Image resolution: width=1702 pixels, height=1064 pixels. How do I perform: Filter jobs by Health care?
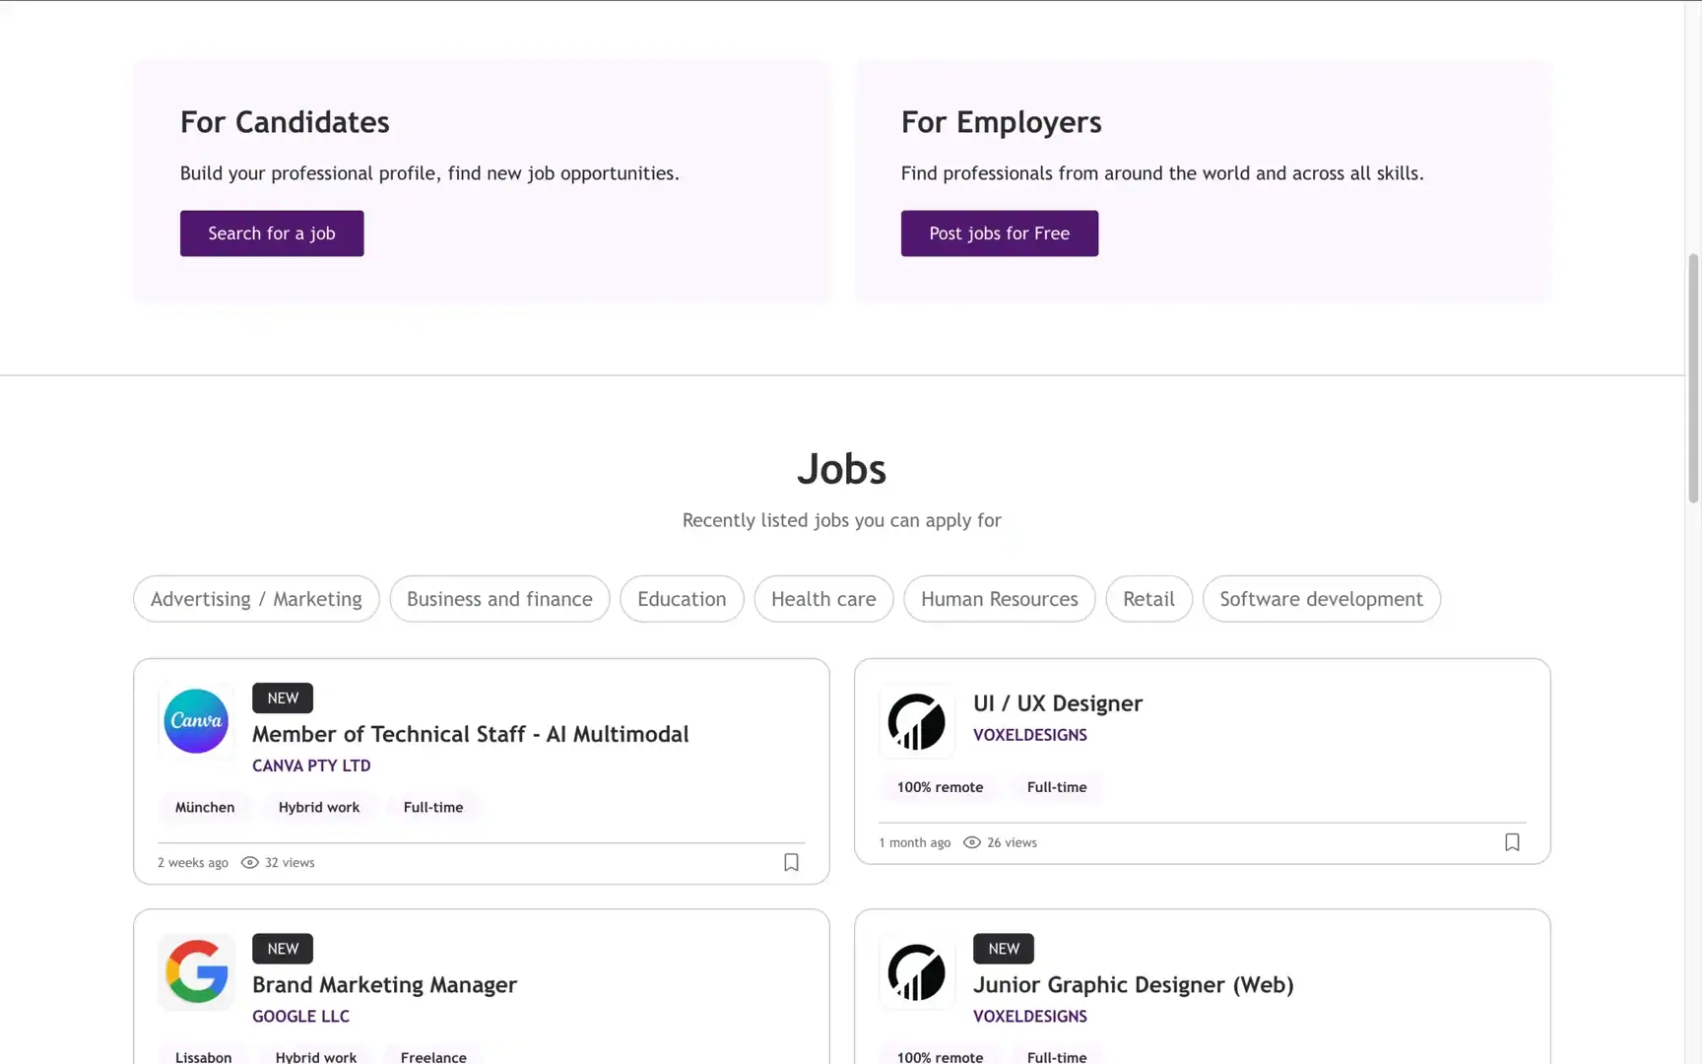pos(823,599)
